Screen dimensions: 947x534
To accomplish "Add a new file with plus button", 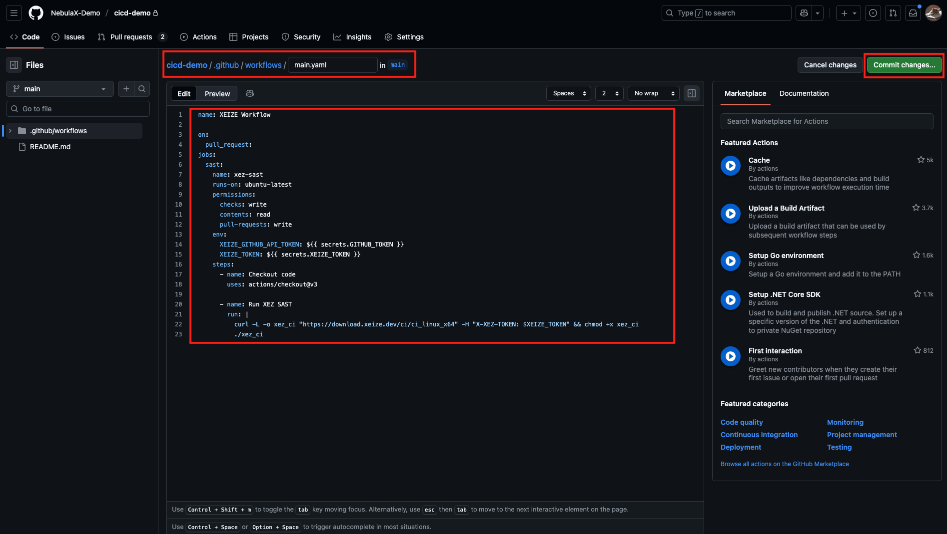I will pyautogui.click(x=126, y=89).
